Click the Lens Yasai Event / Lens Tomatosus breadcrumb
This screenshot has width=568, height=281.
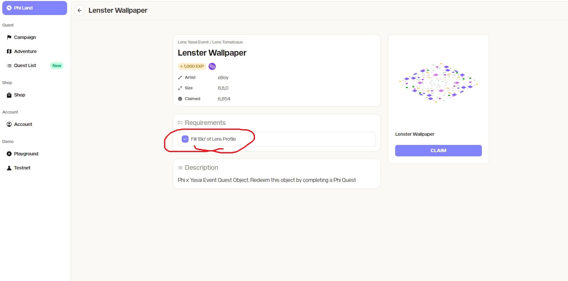pyautogui.click(x=210, y=42)
